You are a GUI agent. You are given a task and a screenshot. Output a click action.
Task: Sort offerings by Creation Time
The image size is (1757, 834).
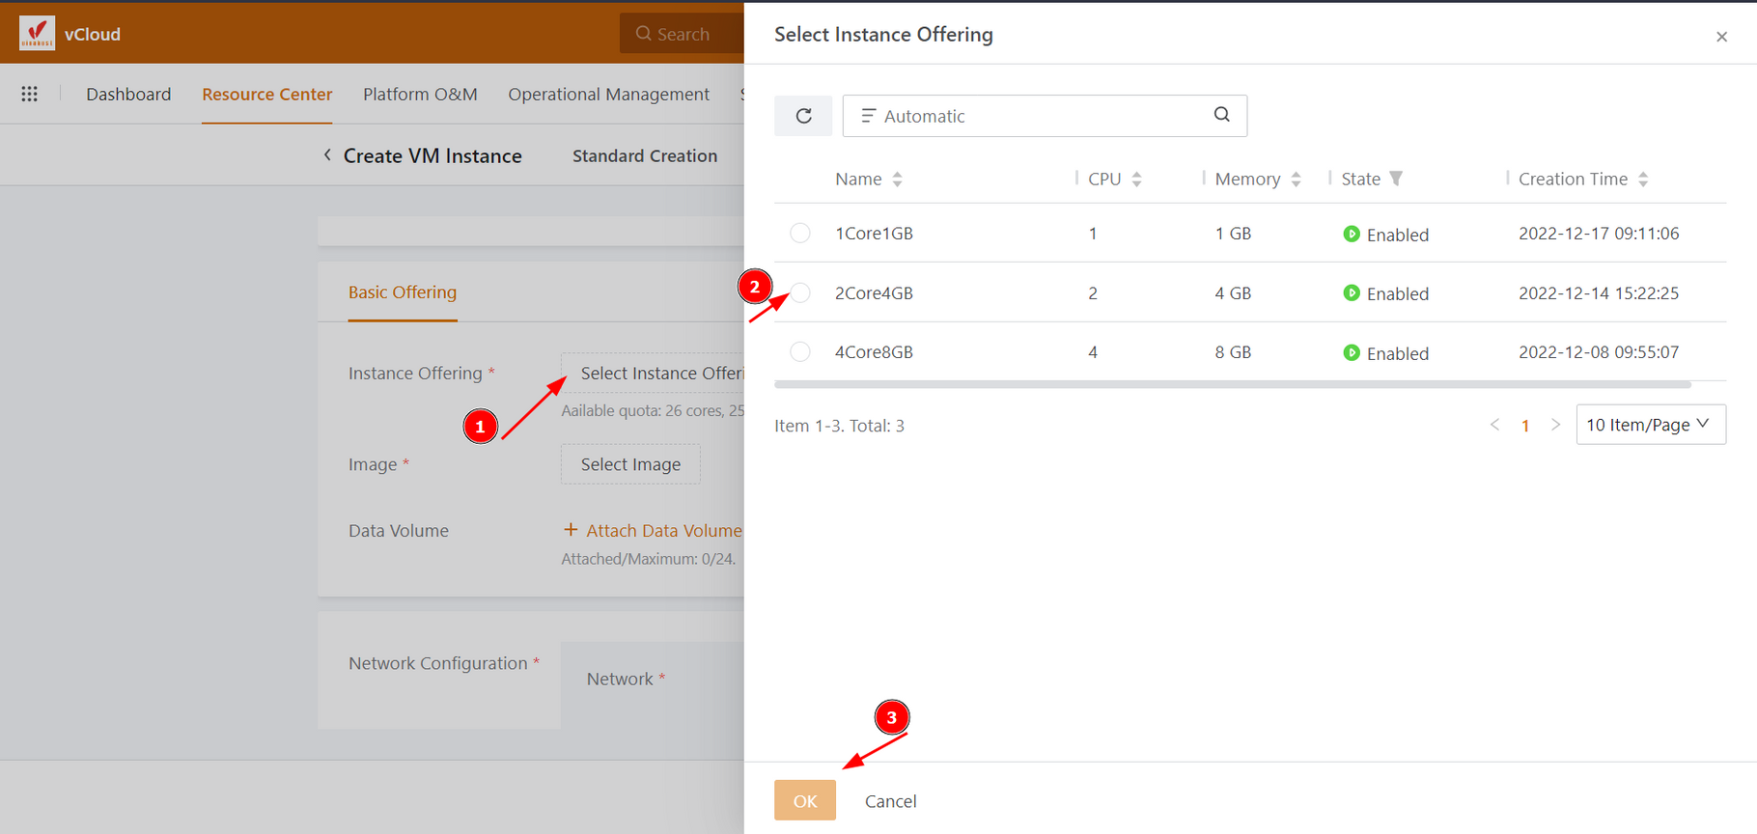[1643, 180]
